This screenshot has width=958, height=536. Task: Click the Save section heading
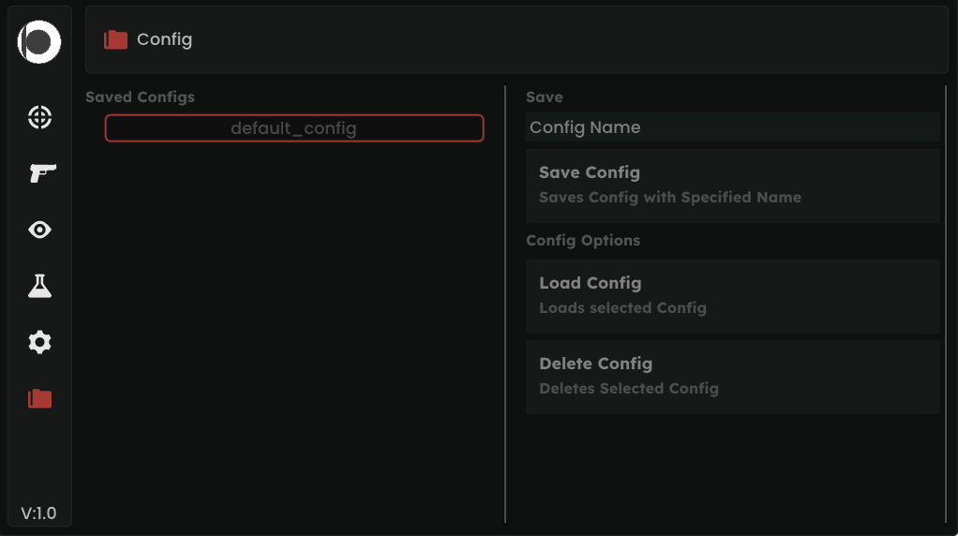544,97
